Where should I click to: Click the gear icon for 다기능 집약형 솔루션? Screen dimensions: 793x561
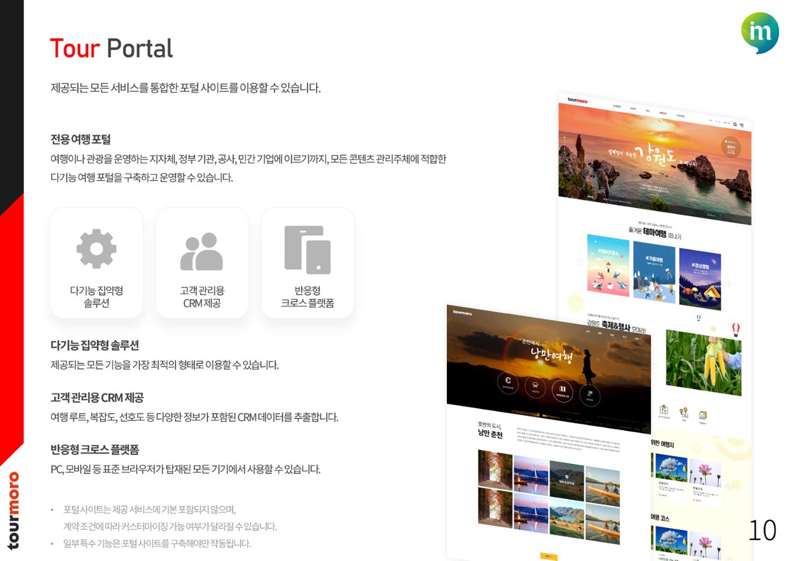pyautogui.click(x=96, y=249)
